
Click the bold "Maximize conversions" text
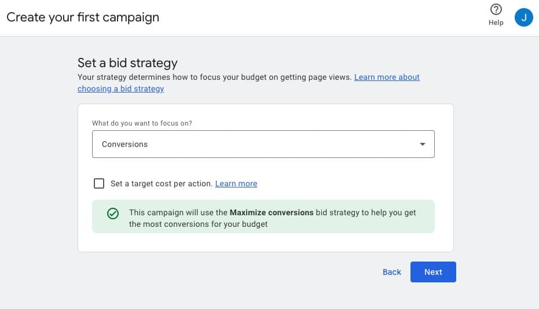point(272,212)
